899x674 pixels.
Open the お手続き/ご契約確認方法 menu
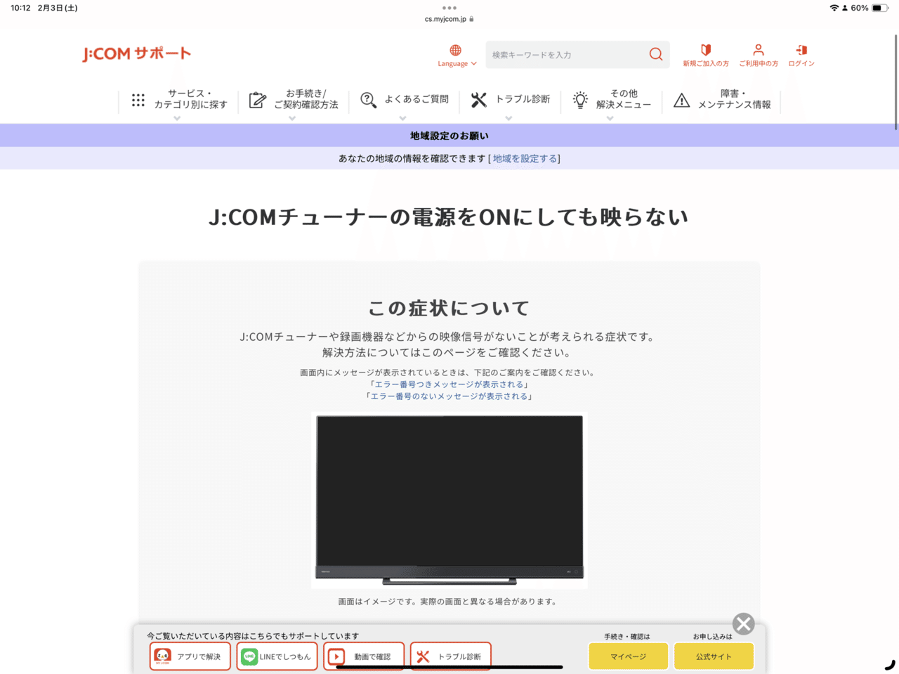click(306, 99)
